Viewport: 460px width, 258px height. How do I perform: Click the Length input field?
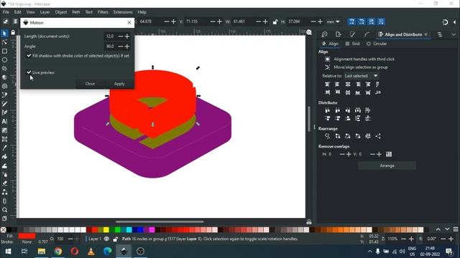point(110,37)
